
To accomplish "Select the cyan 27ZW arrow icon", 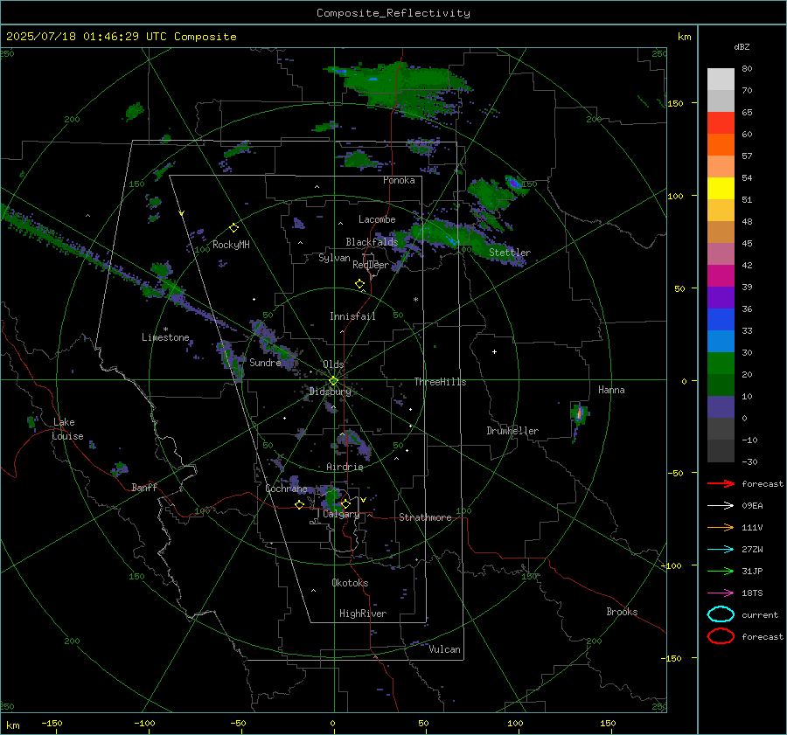I will click(x=721, y=550).
